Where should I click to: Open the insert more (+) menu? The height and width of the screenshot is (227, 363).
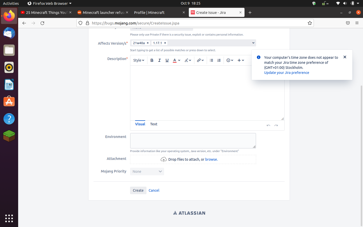(241, 60)
